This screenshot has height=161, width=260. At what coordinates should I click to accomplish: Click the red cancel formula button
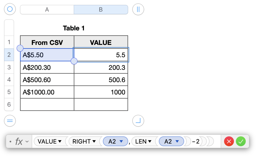coord(229,142)
